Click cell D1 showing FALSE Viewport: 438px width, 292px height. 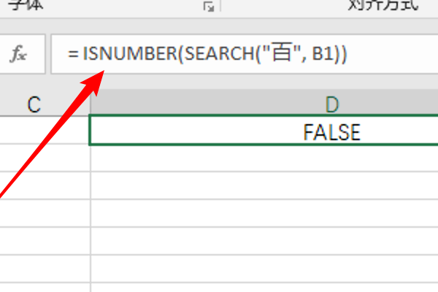[332, 131]
